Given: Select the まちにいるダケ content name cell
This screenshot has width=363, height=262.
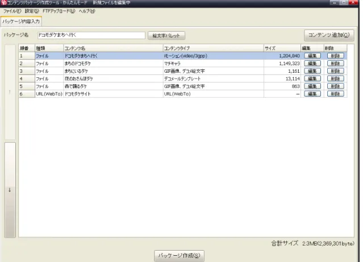Looking at the screenshot, I should click(x=113, y=71).
